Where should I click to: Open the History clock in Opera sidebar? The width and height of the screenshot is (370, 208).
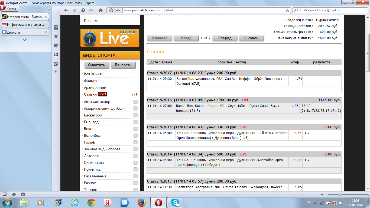pos(56,64)
